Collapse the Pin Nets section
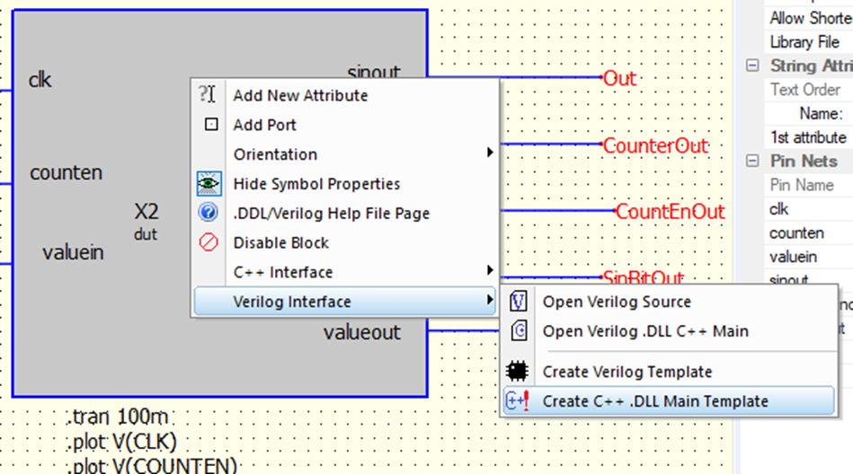Image resolution: width=853 pixels, height=474 pixels. pos(752,161)
